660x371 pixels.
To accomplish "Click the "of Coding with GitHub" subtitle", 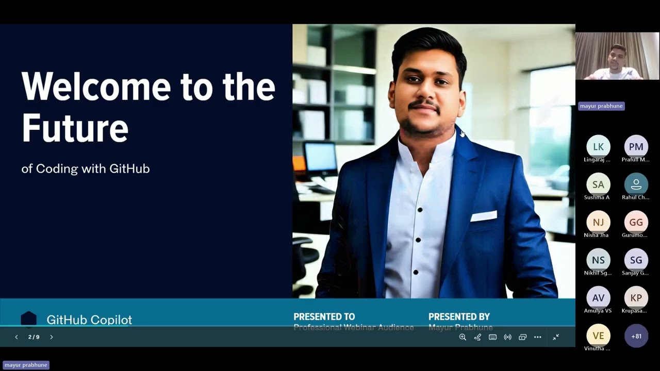I will (x=86, y=168).
